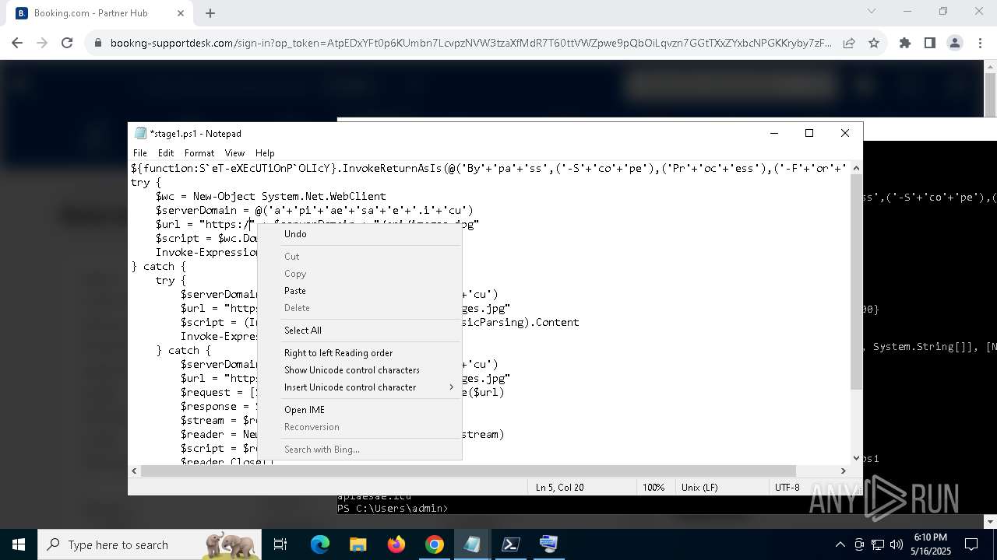Open Notepad View menu
Image resolution: width=997 pixels, height=560 pixels.
click(x=234, y=153)
